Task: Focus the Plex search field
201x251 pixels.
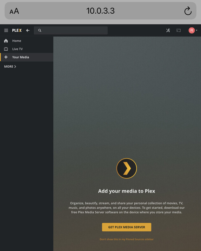Action: [71, 31]
